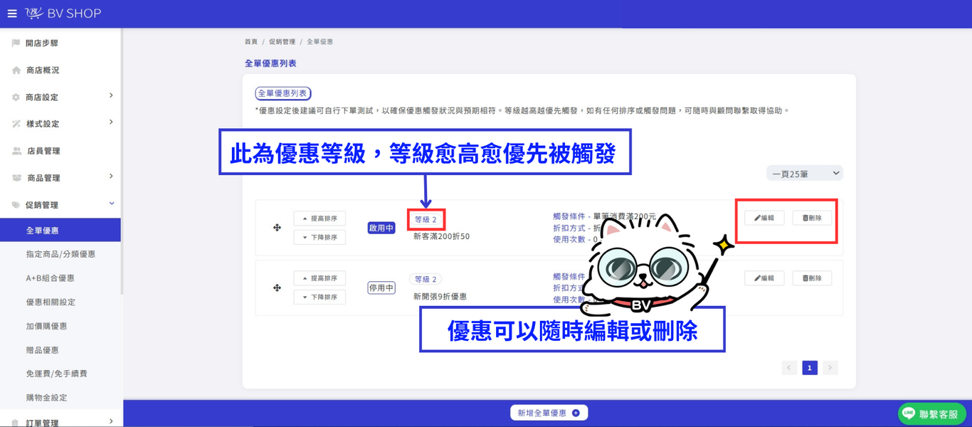Go to the next page with the right arrow

click(x=830, y=368)
